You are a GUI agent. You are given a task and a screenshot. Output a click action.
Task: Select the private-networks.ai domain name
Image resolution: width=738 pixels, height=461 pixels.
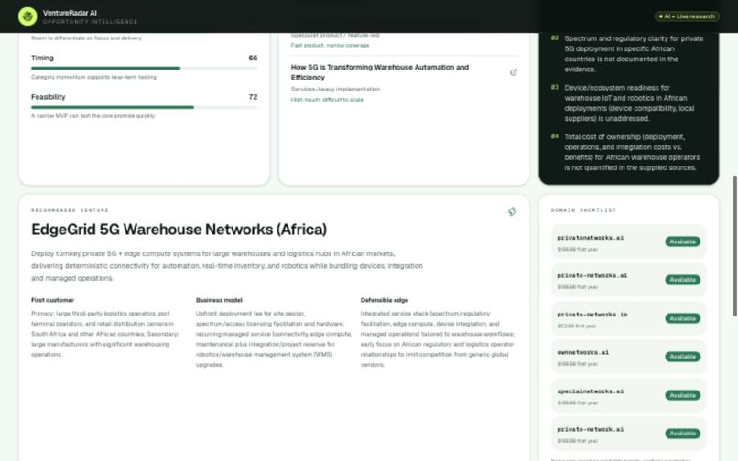click(x=592, y=276)
